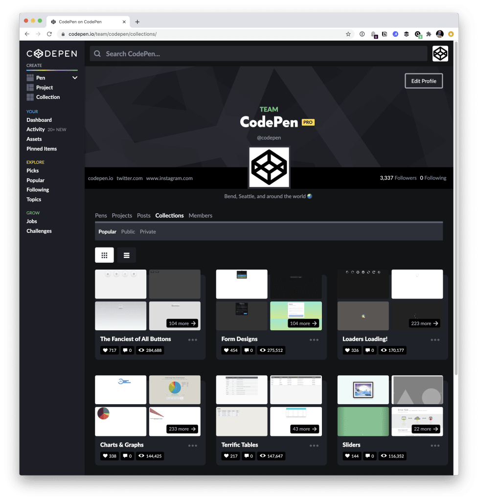The image size is (478, 501).
Task: Click 233 more on Charts & Graphs
Action: (182, 429)
